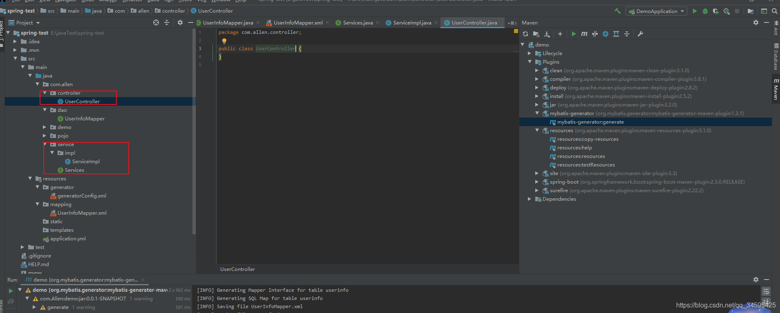
Task: Close the demo mybatis-generator Run tab
Action: pos(143,280)
